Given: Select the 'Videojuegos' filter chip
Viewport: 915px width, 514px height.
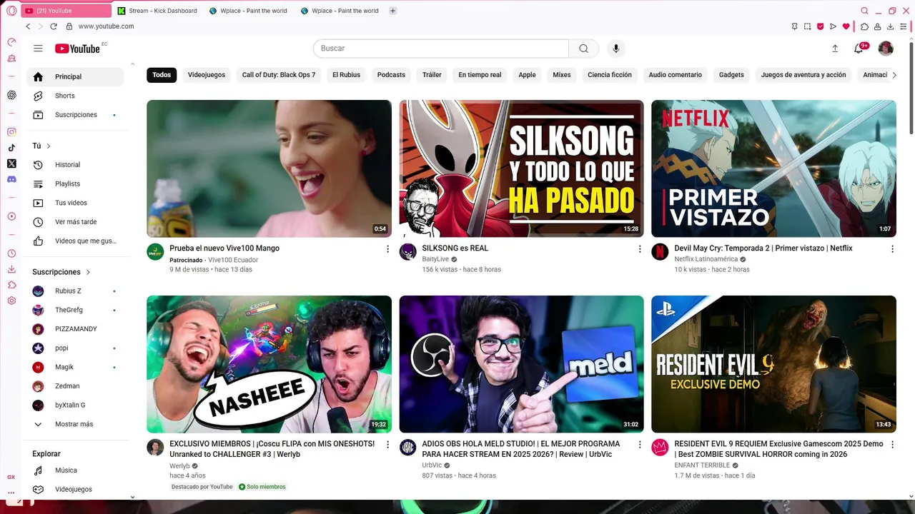Looking at the screenshot, I should tap(207, 75).
